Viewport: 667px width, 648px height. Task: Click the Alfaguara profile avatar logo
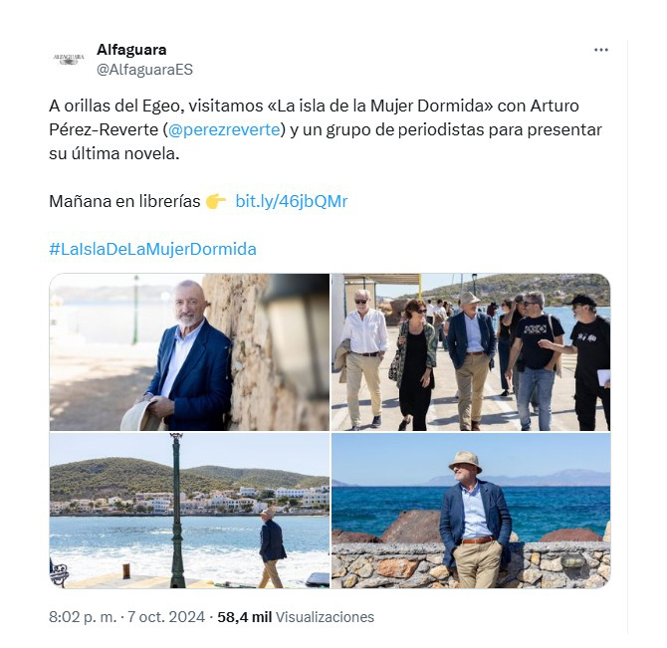pyautogui.click(x=69, y=59)
